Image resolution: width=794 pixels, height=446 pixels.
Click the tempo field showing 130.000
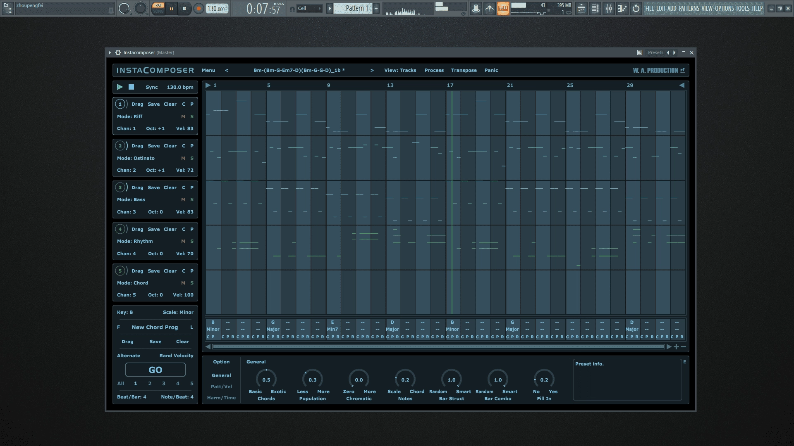pyautogui.click(x=217, y=8)
